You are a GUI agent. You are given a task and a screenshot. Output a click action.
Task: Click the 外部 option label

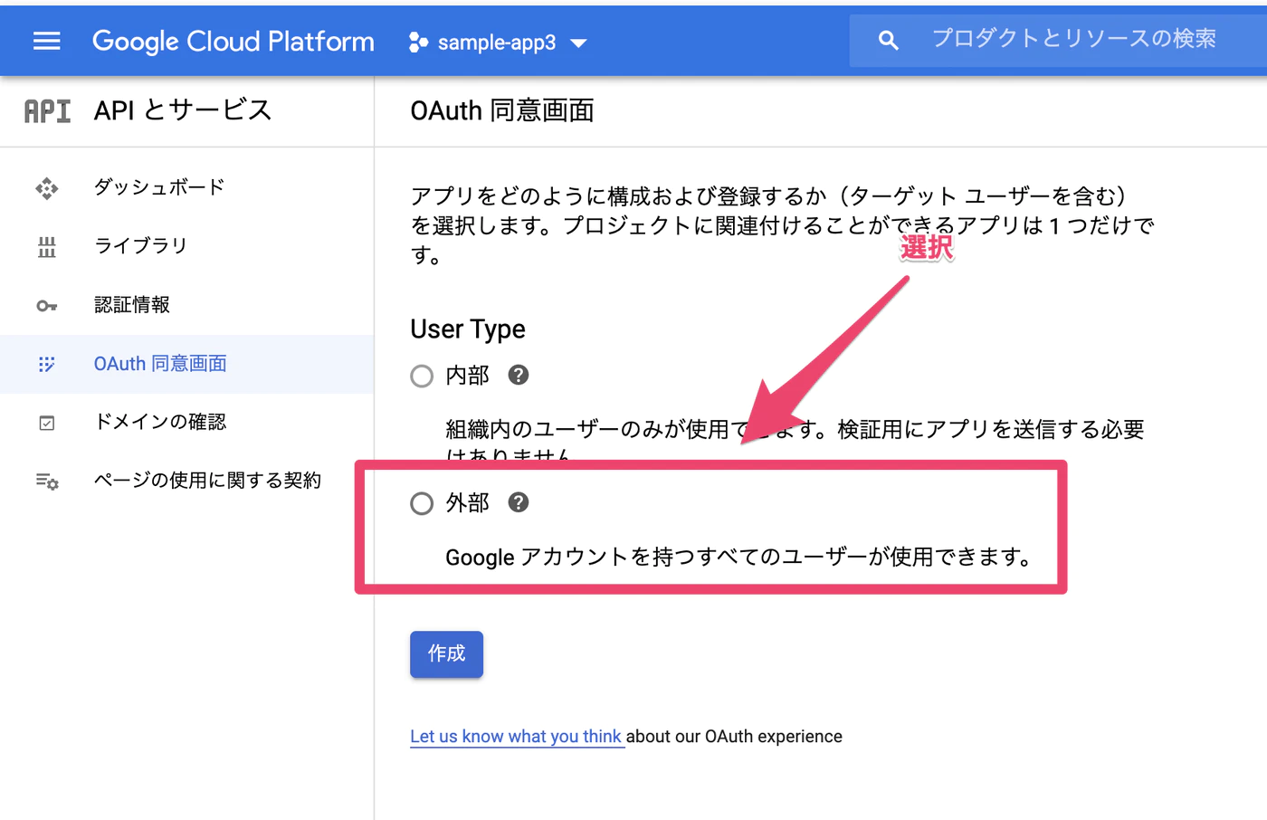point(467,502)
